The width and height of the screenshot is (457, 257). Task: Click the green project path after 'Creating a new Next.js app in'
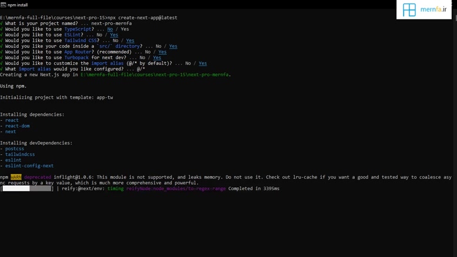(x=154, y=75)
